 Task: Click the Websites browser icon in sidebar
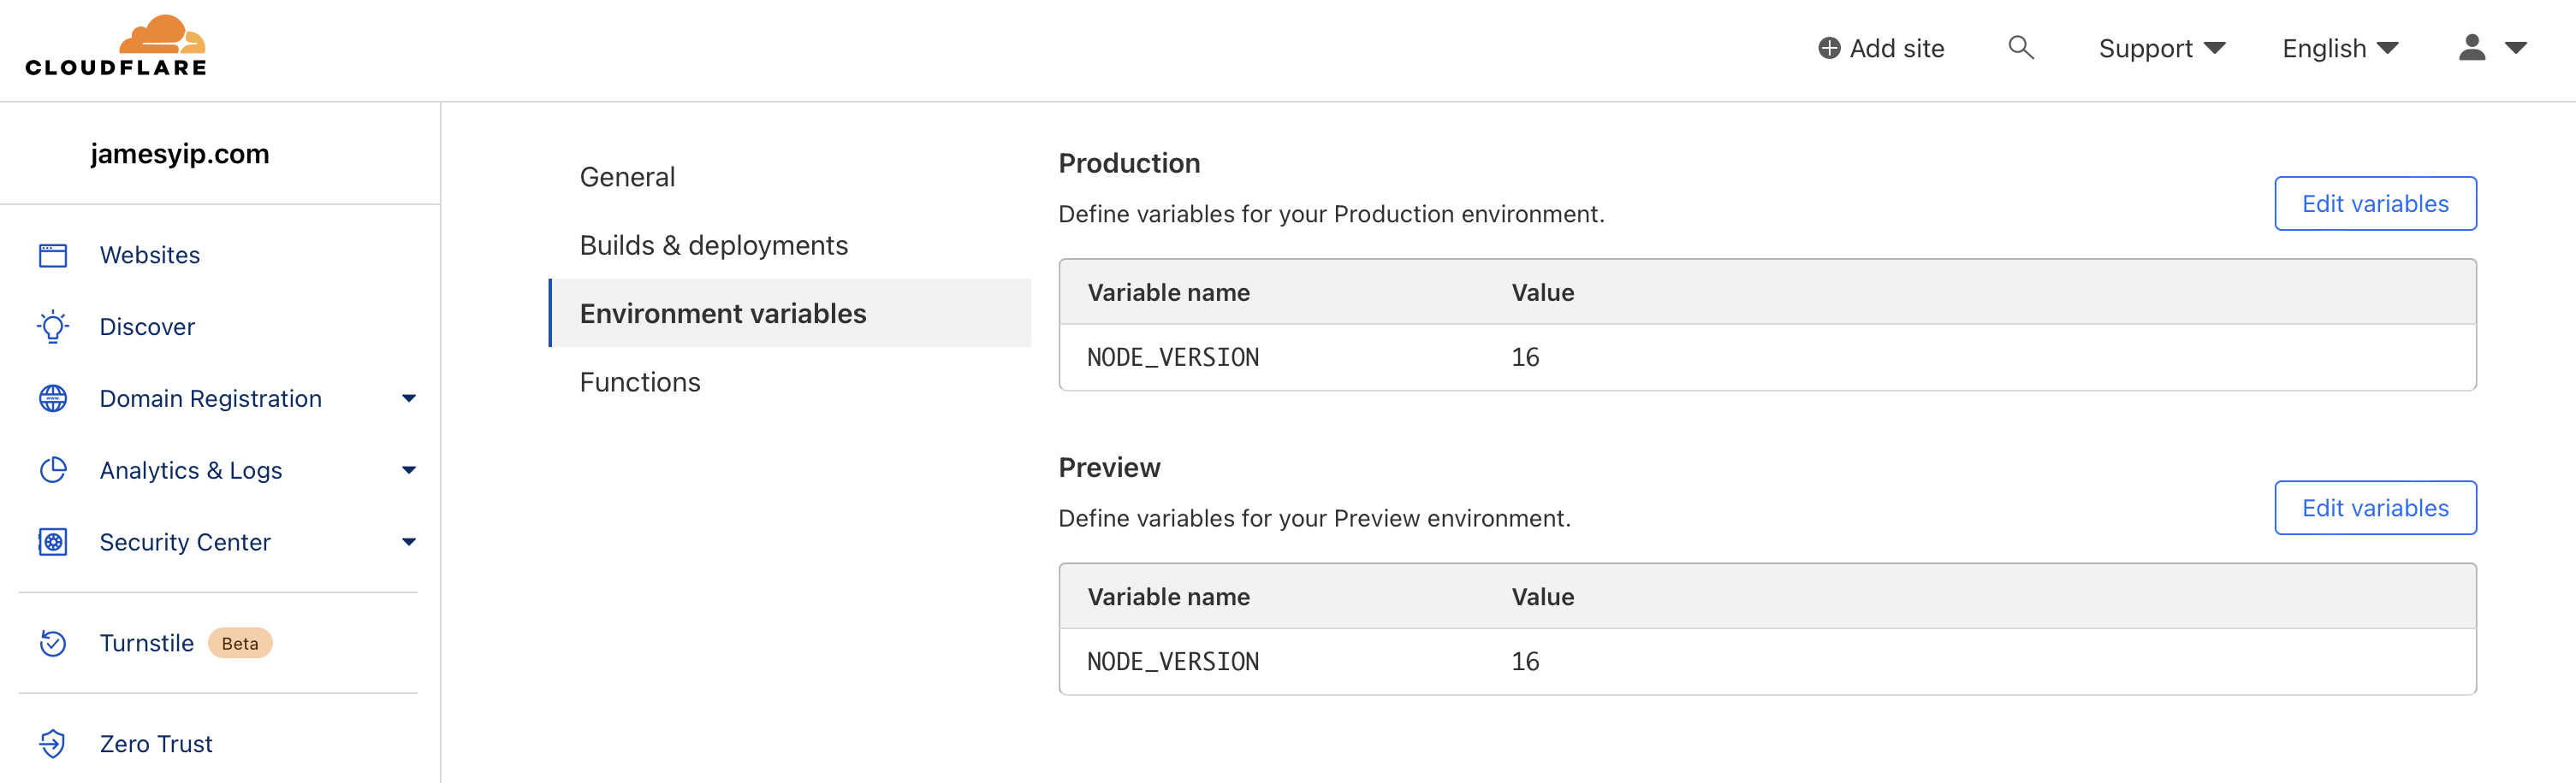pos(53,256)
